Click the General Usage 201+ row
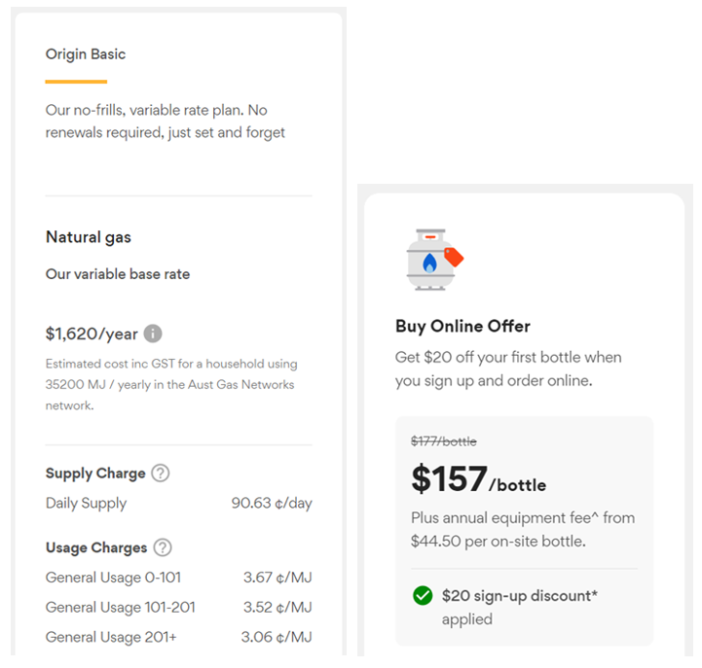Viewport: 702px width, 668px height. coord(178,638)
